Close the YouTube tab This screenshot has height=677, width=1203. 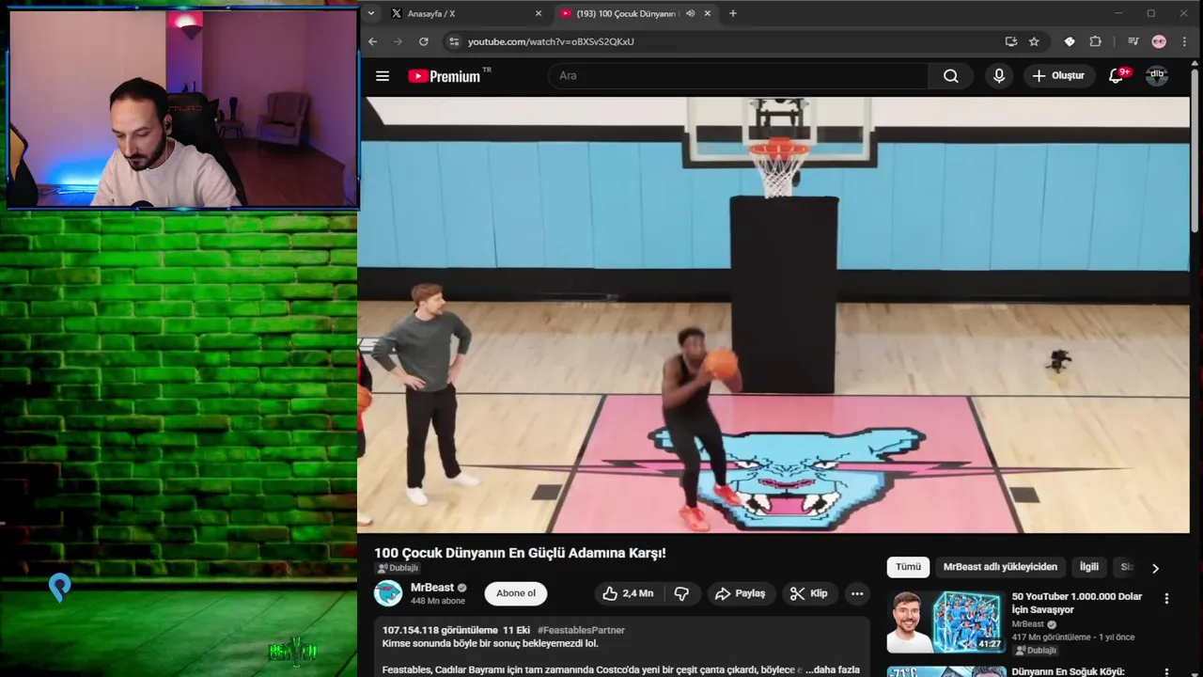[708, 13]
